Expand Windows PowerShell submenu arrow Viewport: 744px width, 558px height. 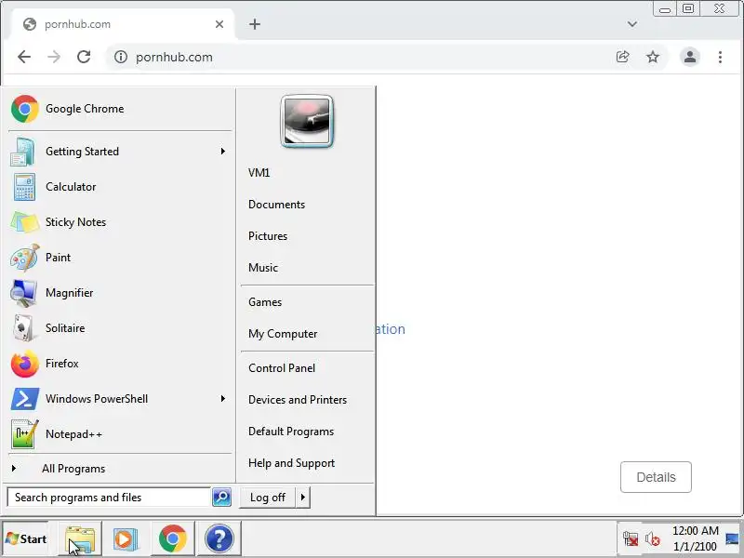coord(222,399)
